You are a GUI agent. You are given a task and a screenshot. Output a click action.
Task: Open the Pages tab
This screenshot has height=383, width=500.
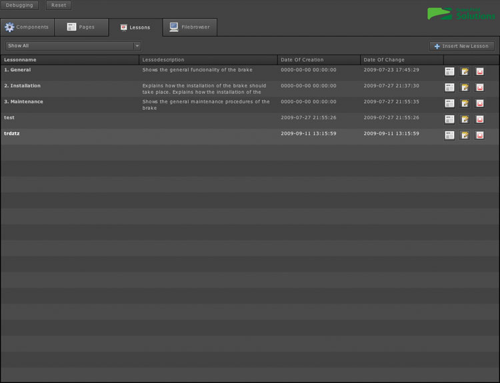tap(81, 27)
